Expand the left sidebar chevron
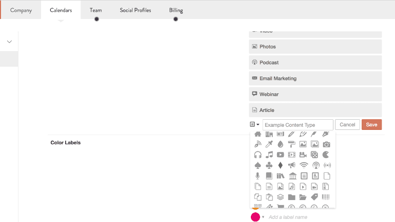 coord(9,41)
